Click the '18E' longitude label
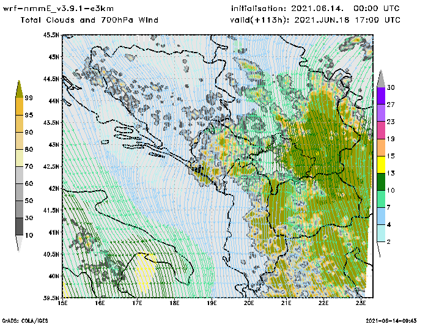Screen dimensions: 428x324 point(174,303)
